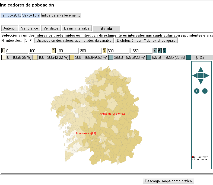Pan the map right with the right arrow
The width and height of the screenshot is (213, 185).
pos(207,76)
